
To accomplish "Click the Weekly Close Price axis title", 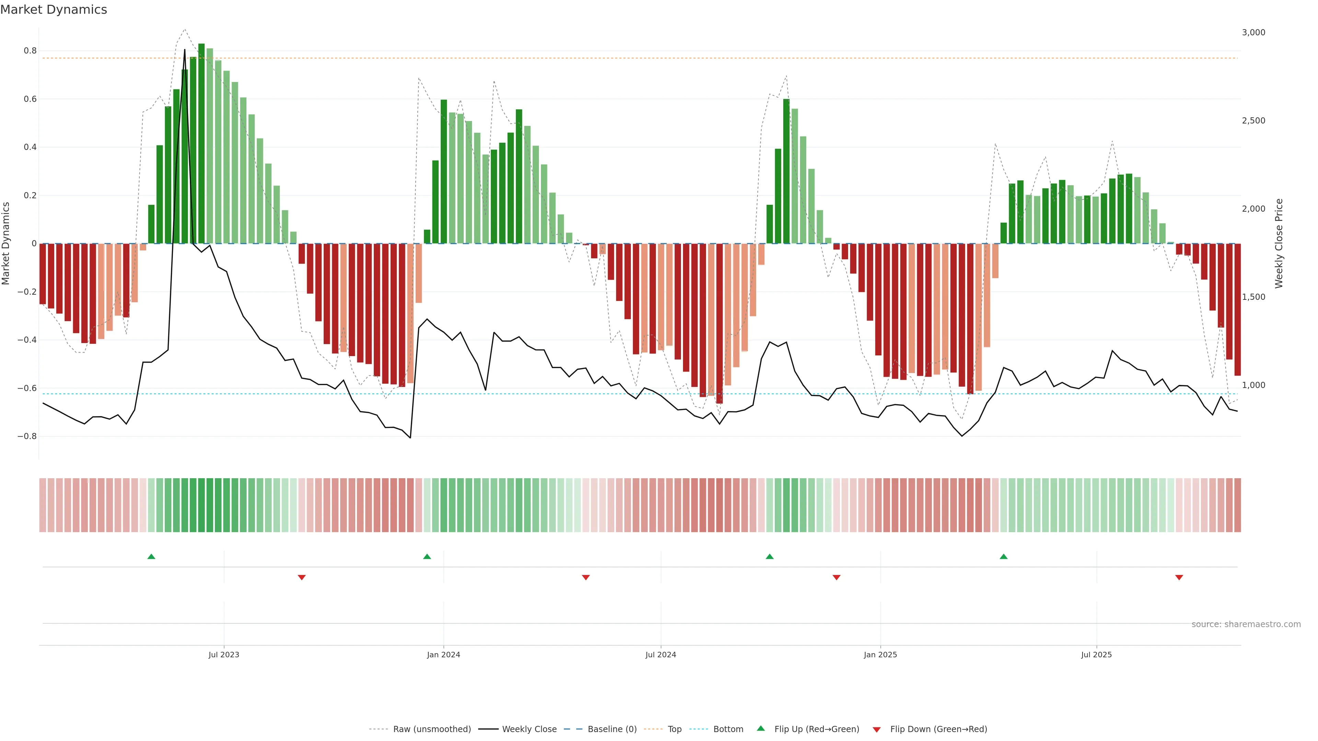I will click(1279, 244).
